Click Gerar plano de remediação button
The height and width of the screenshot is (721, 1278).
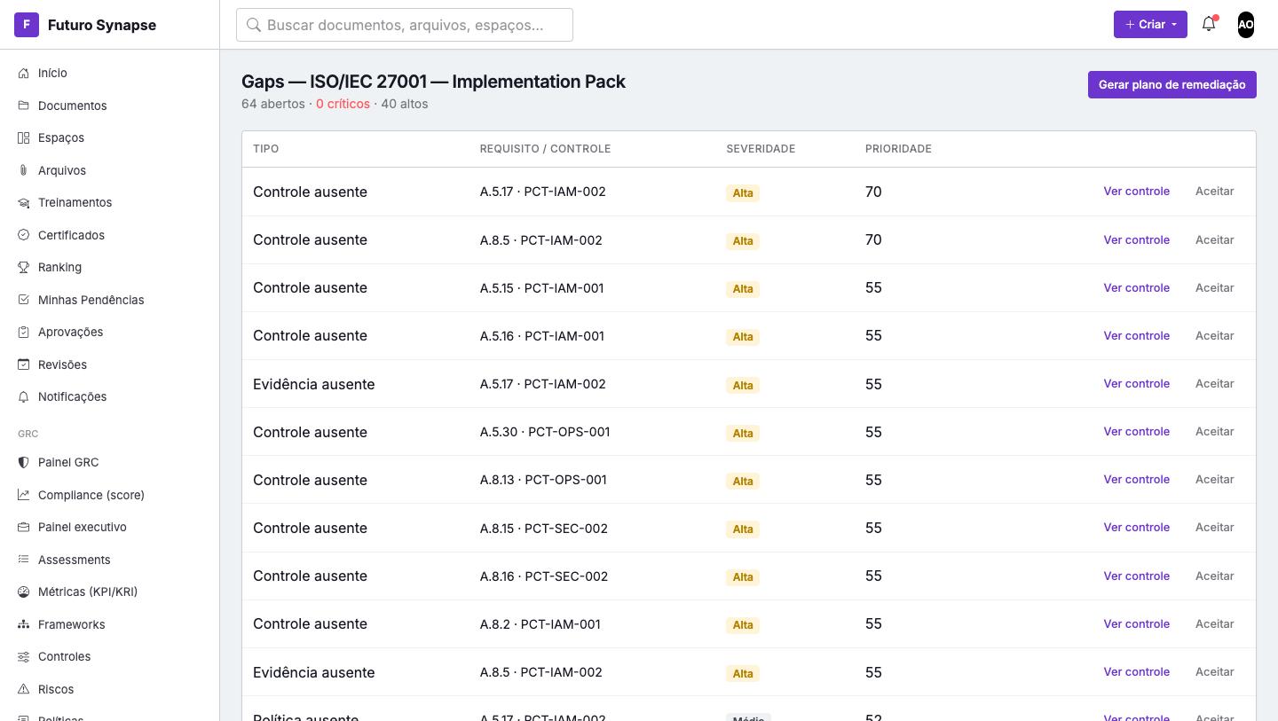pyautogui.click(x=1171, y=84)
